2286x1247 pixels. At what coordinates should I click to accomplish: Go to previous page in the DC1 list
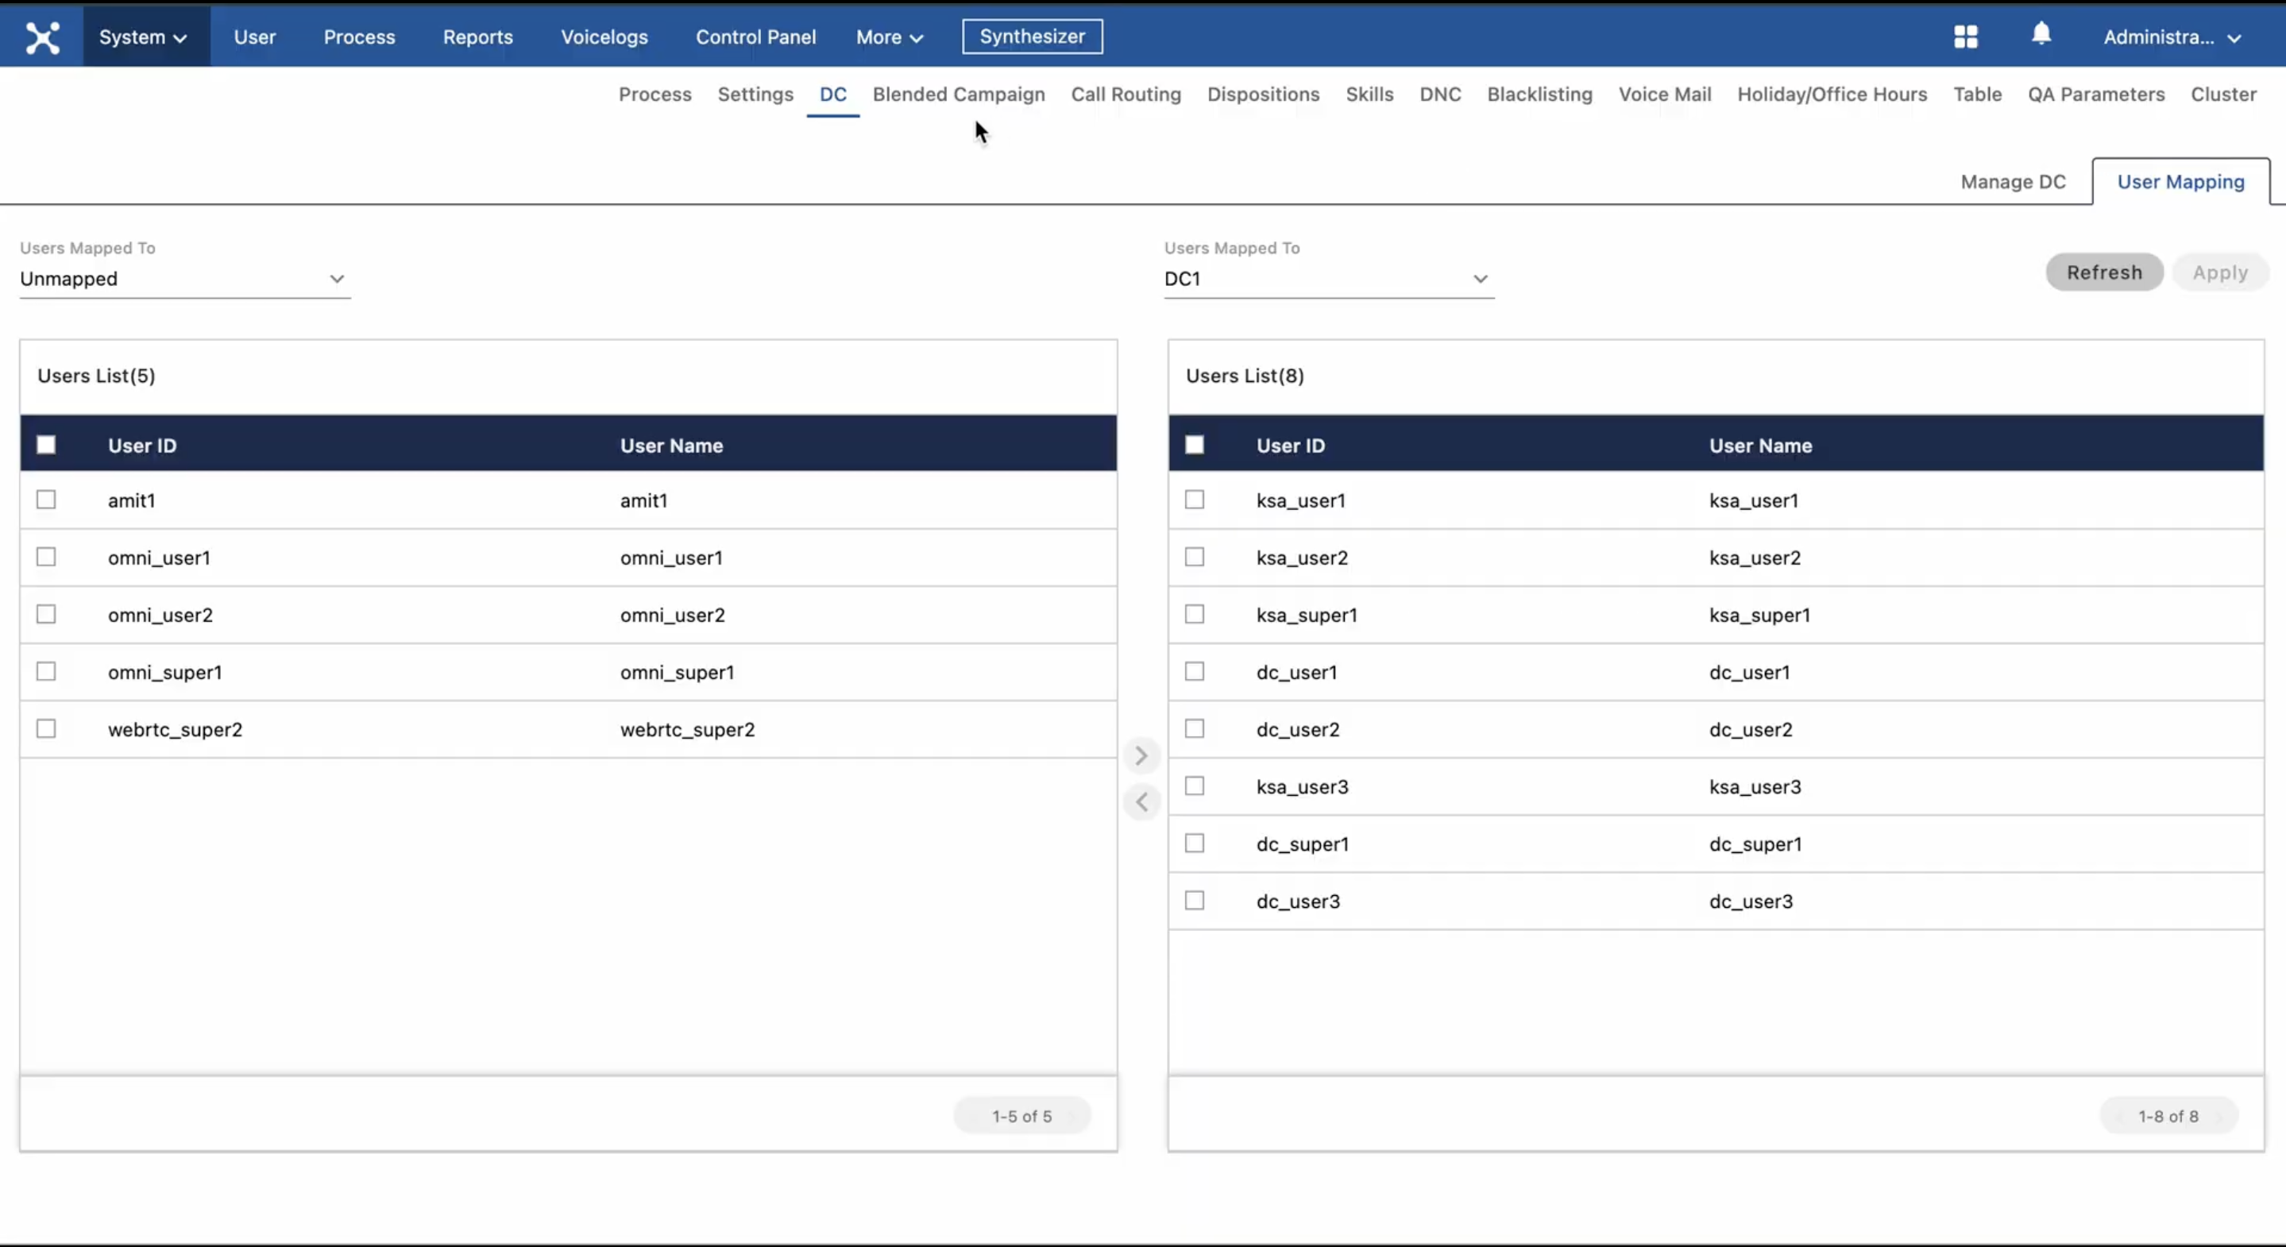[x=2119, y=1117]
